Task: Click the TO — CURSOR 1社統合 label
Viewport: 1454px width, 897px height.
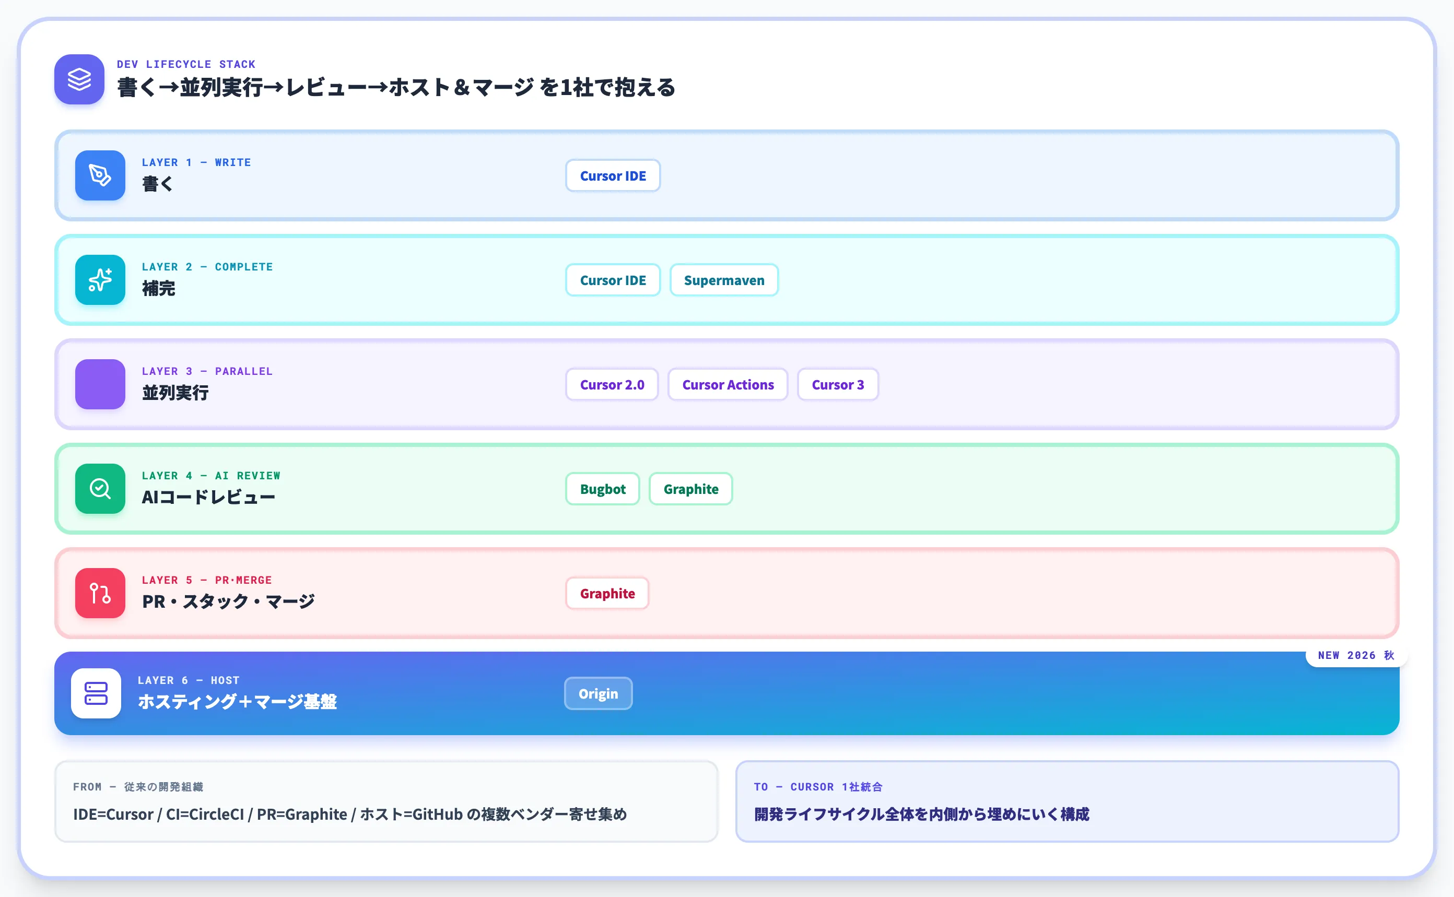Action: (818, 786)
